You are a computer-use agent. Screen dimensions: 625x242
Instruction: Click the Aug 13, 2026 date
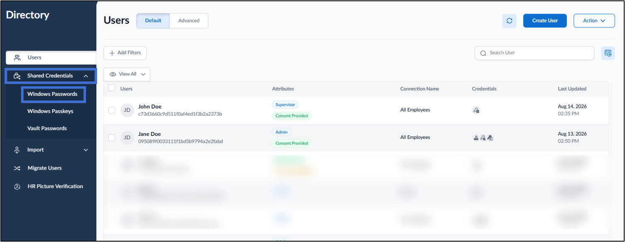572,134
